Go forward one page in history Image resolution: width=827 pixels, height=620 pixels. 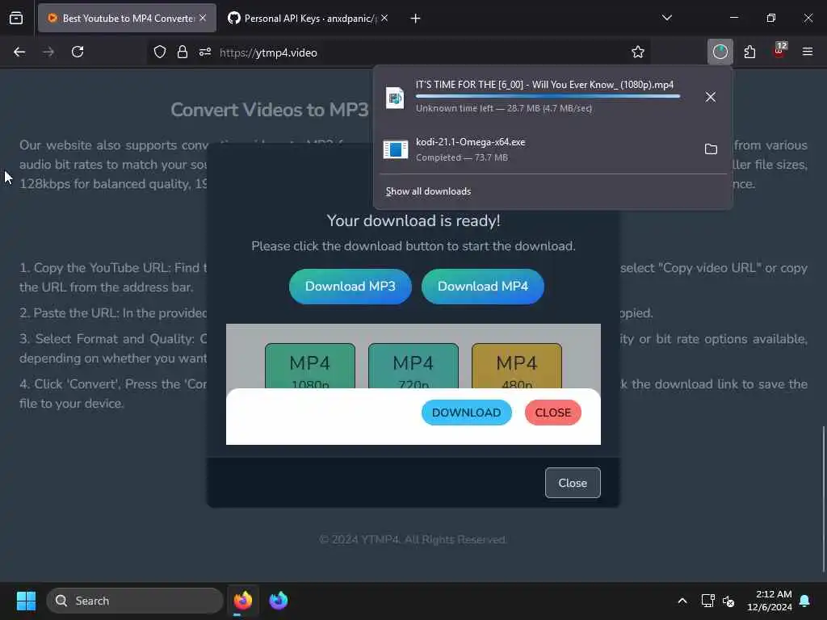coord(48,52)
